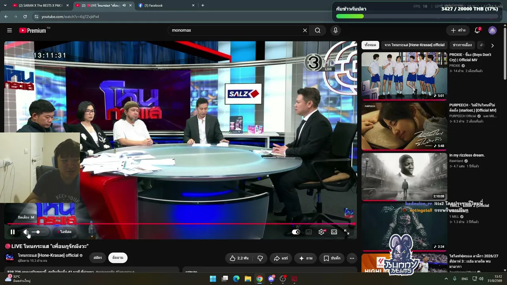Open the account avatar menu
This screenshot has height=285, width=507.
[492, 30]
